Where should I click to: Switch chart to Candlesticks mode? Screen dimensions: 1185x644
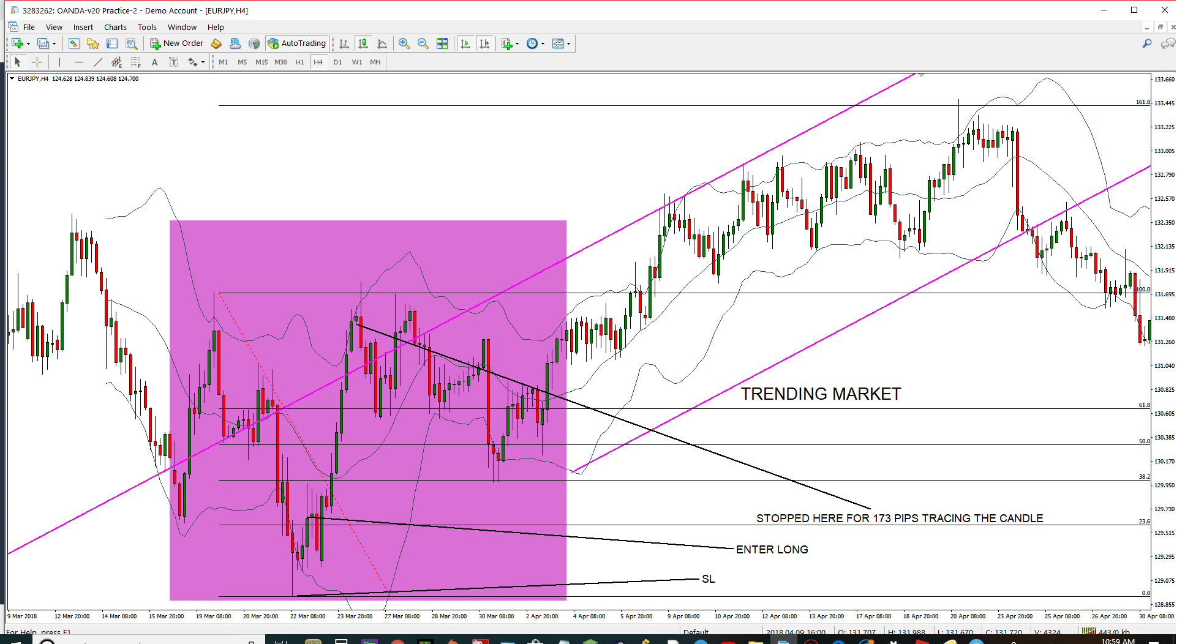(x=363, y=43)
